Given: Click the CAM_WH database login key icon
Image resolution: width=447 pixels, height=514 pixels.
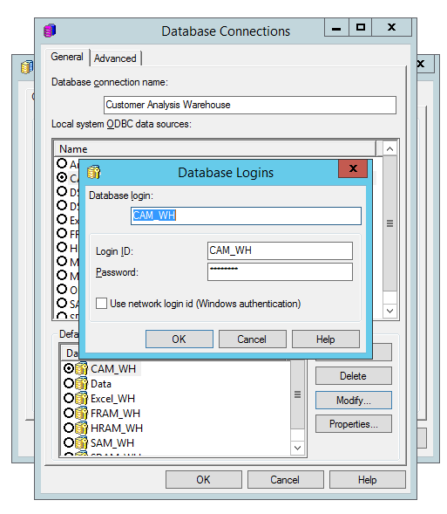Looking at the screenshot, I should 81,368.
